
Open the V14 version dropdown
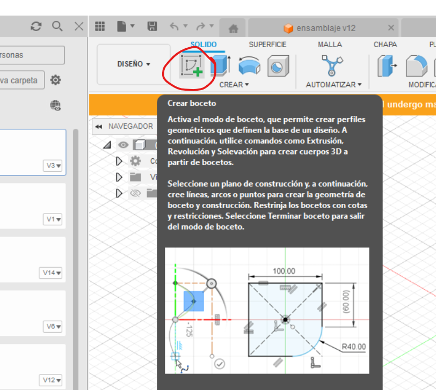tap(50, 273)
